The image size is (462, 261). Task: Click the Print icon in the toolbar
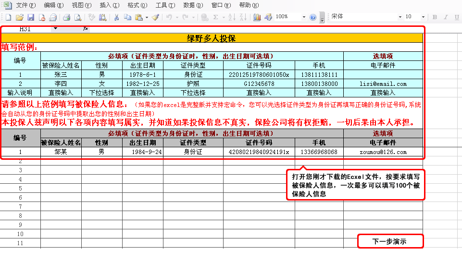(x=66, y=17)
